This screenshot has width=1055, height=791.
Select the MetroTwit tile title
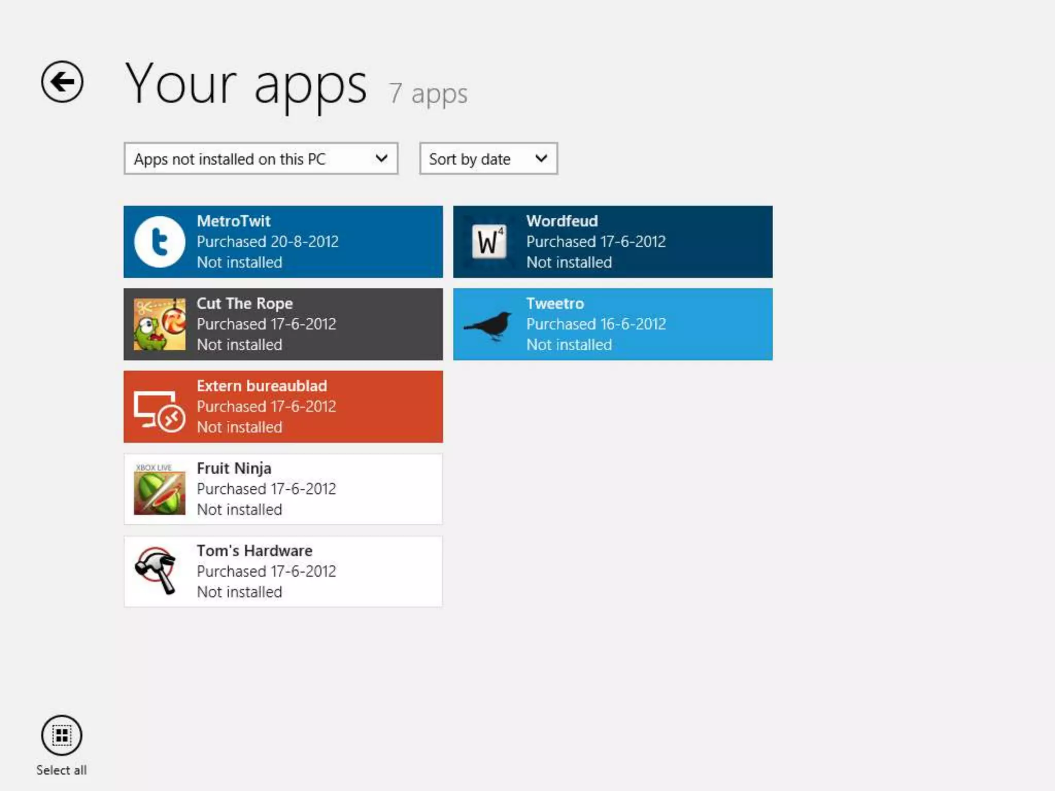(x=233, y=221)
